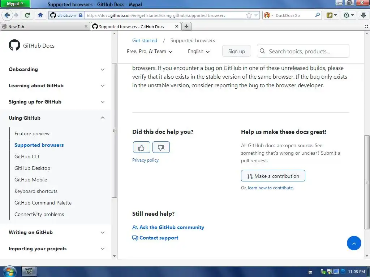Image resolution: width=370 pixels, height=277 pixels.
Task: Click the Search topics, products field
Action: [x=303, y=51]
